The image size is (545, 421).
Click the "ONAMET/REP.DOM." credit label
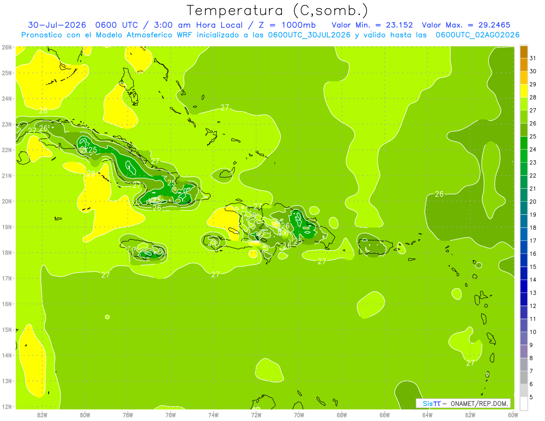pos(479,403)
